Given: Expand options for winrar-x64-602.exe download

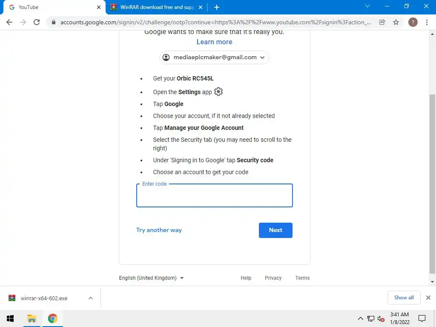Looking at the screenshot, I should [91, 298].
